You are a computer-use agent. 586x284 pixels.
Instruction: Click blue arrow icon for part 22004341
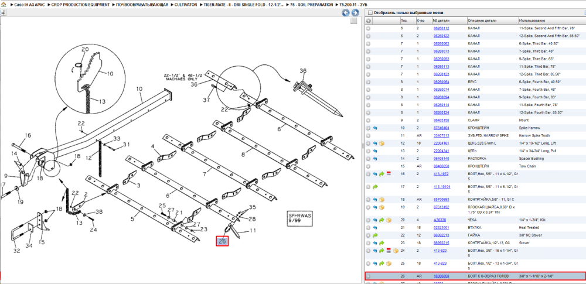375,151
